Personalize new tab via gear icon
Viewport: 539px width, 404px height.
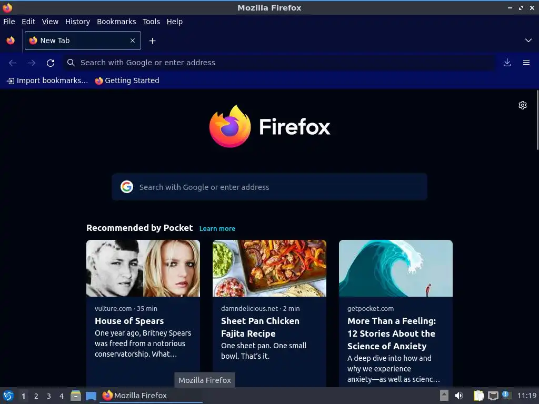pos(523,105)
